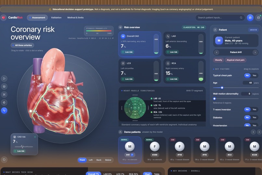The height and width of the screenshot is (175, 262).
Task: Click the layers icon in left sidebar
Action: [x=4, y=86]
